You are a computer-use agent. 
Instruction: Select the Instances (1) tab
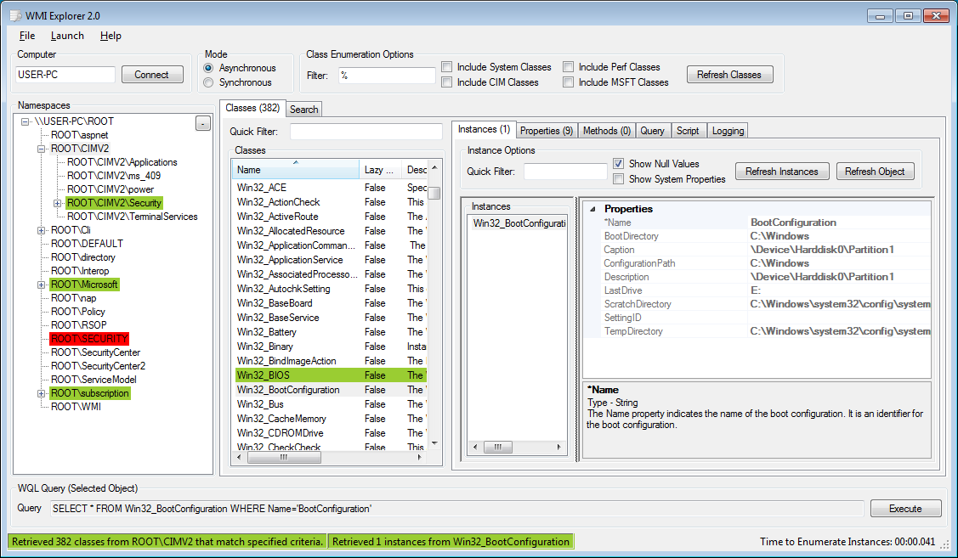pos(484,129)
